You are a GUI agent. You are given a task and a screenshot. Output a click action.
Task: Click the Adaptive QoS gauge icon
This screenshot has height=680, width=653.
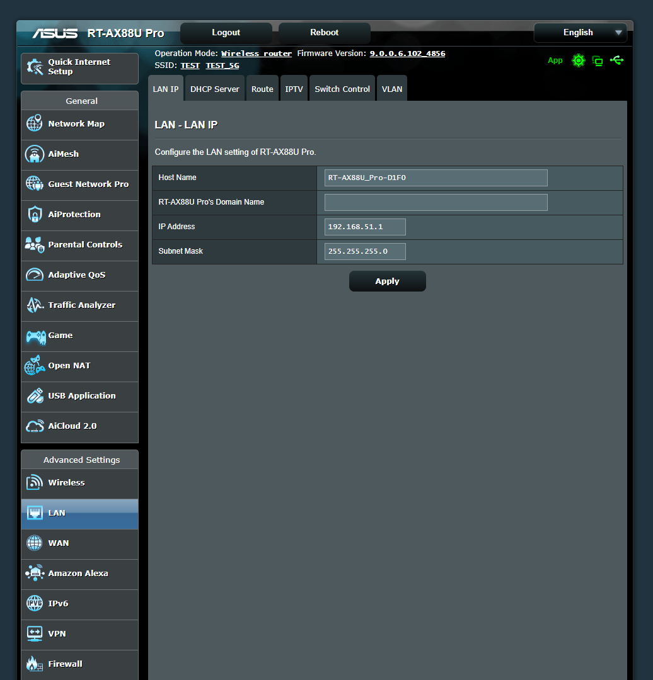[34, 275]
